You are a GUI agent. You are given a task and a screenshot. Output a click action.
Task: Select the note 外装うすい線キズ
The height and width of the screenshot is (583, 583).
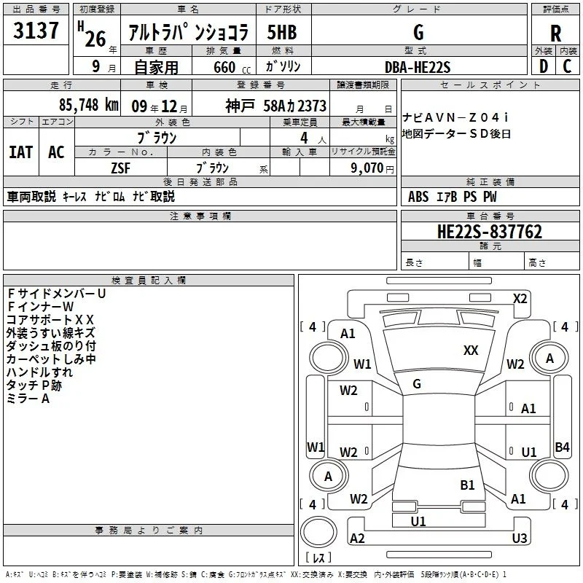[x=51, y=333]
